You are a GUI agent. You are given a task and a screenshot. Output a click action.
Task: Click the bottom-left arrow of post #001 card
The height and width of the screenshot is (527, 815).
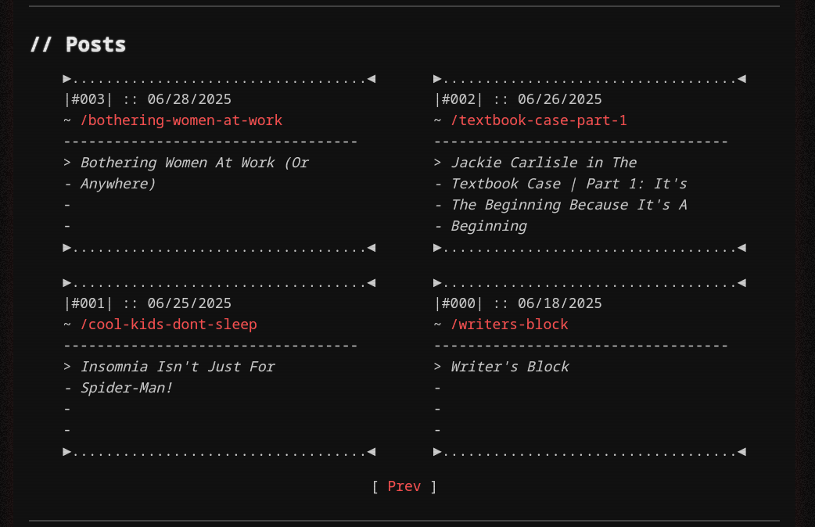(x=68, y=452)
